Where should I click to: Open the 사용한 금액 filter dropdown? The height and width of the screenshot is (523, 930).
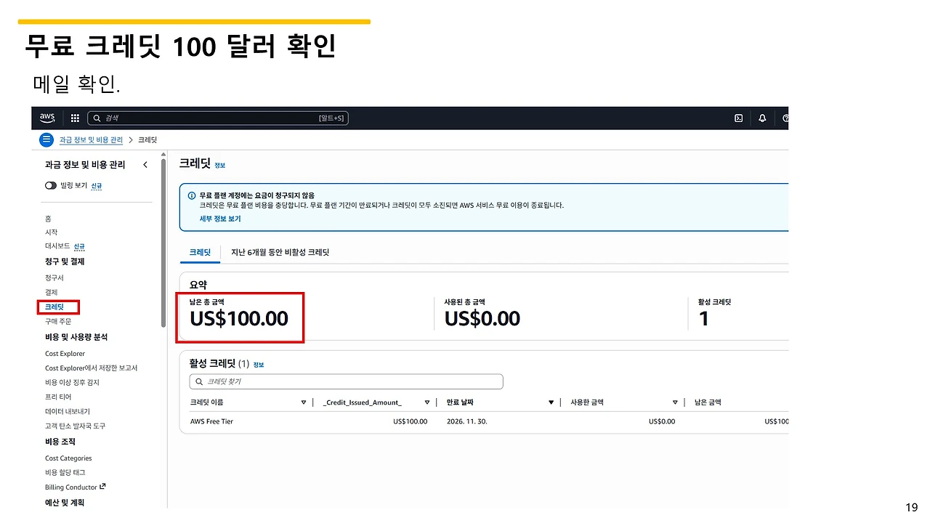pos(675,402)
